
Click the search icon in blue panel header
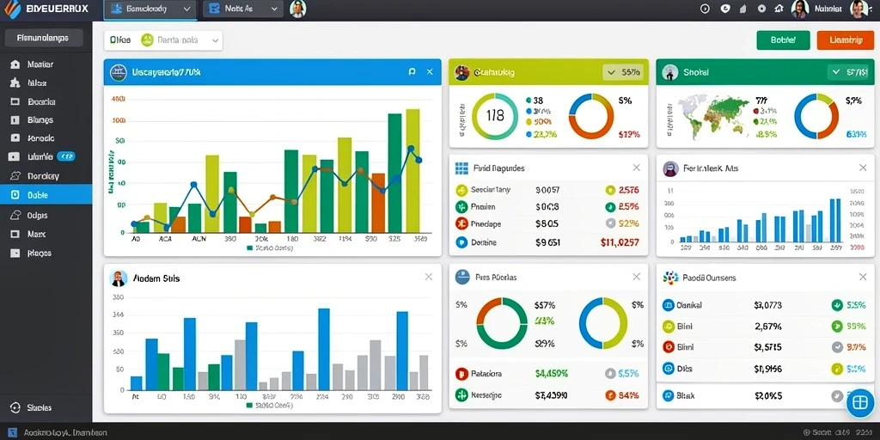coord(412,72)
